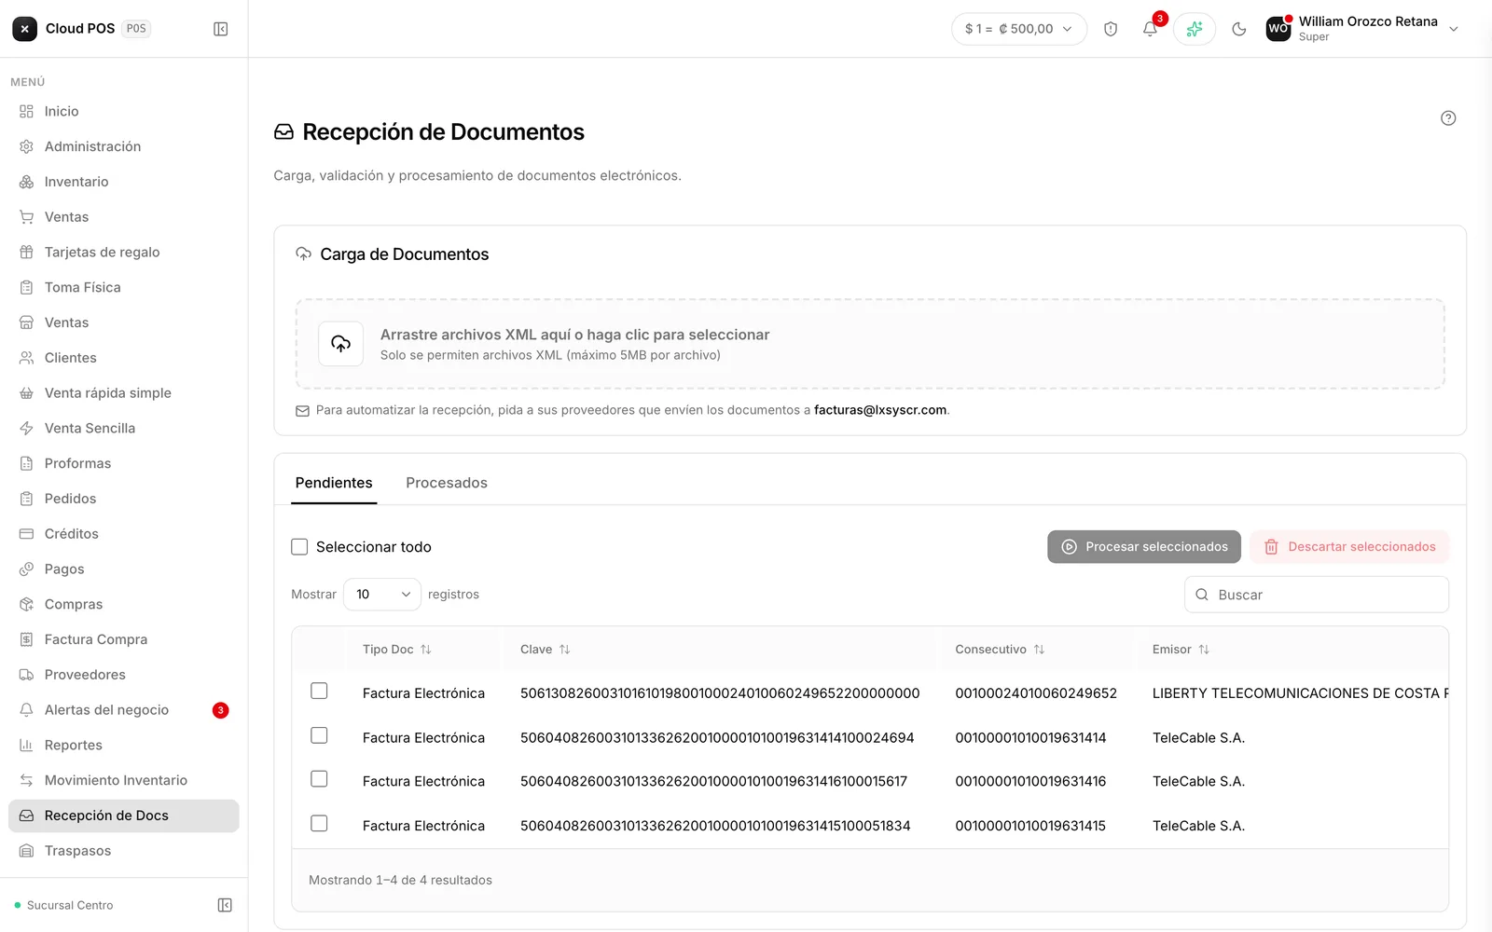Viewport: 1492px width, 932px height.
Task: Open the help question mark icon
Action: (1448, 118)
